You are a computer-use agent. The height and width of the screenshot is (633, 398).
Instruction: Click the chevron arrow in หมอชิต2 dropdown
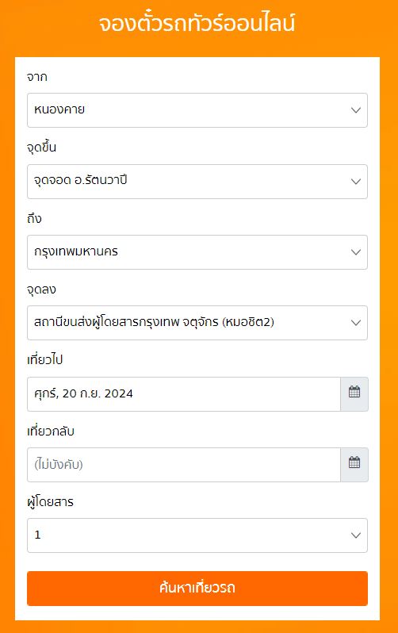click(x=356, y=323)
